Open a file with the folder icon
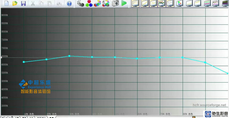The image size is (229, 118). [15, 3]
